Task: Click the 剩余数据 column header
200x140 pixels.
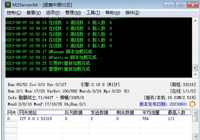Action: click(127, 112)
